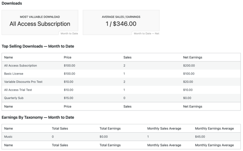
Task: Click the top Monthly Sales Average header
Action: coord(164,128)
